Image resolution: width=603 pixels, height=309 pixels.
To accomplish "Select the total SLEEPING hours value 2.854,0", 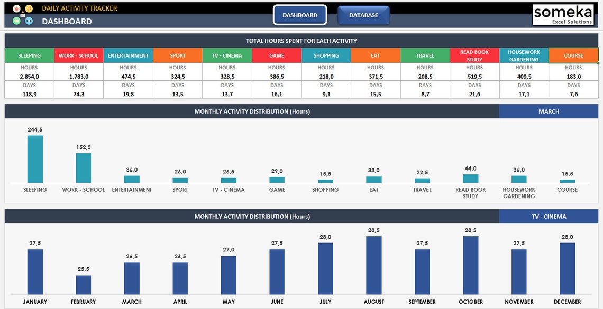I will coord(29,76).
